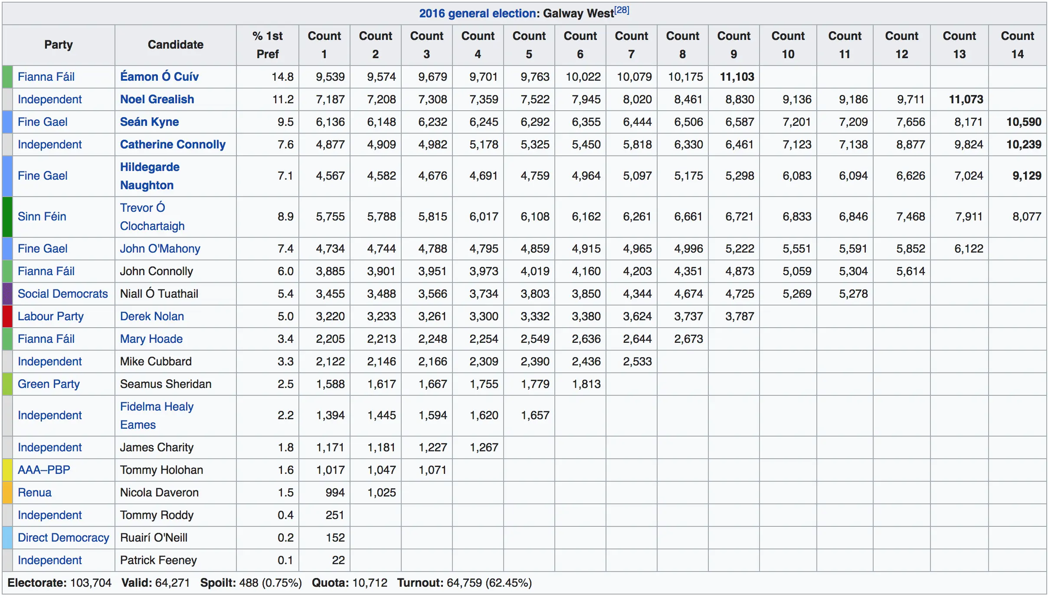1048x598 pixels.
Task: Click the Direct Democracy party link
Action: click(63, 538)
